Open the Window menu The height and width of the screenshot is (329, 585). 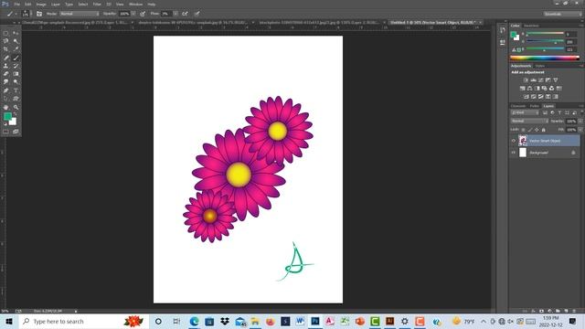135,4
